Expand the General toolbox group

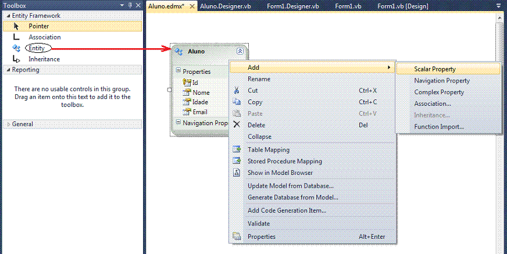(8, 124)
